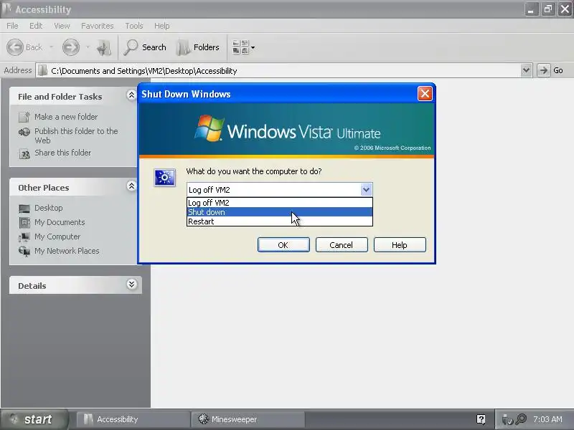Open the View menu

(x=62, y=26)
